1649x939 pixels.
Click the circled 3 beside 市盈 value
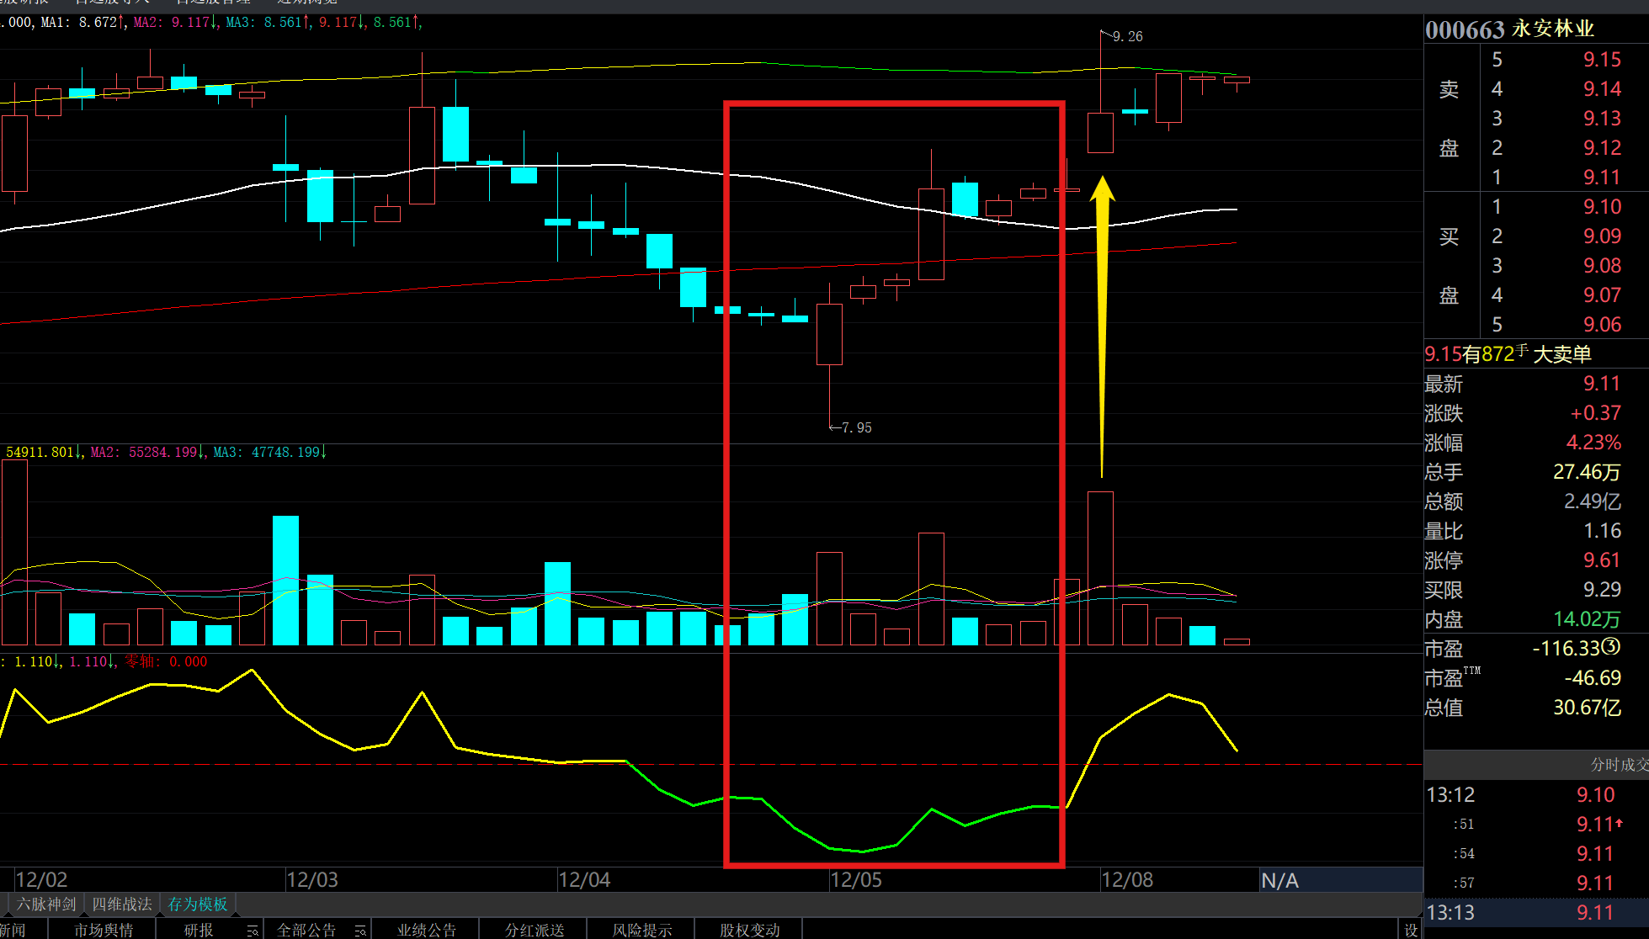point(1609,647)
